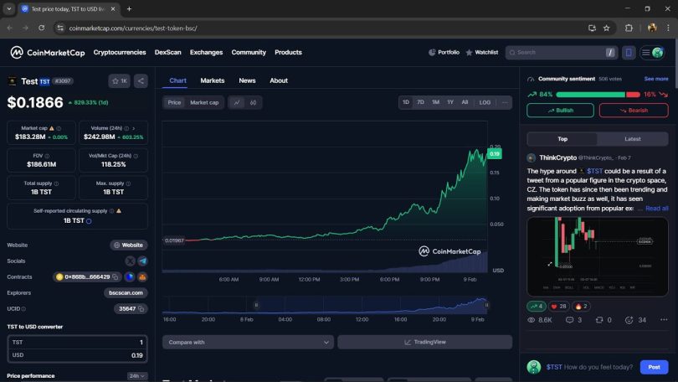The image size is (678, 382).
Task: Toggle chart to Price view
Action: tap(174, 102)
